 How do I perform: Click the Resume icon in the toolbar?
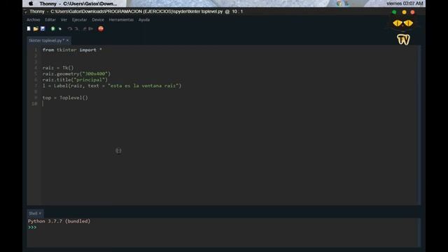coord(91,29)
